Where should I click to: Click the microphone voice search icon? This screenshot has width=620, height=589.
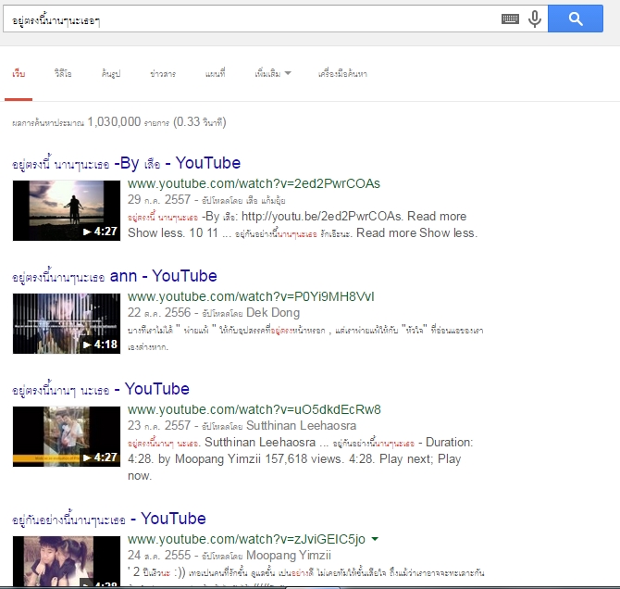pos(535,19)
